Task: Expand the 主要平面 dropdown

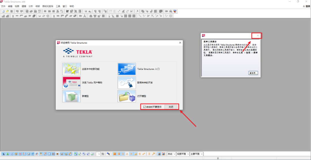Action: point(197,154)
